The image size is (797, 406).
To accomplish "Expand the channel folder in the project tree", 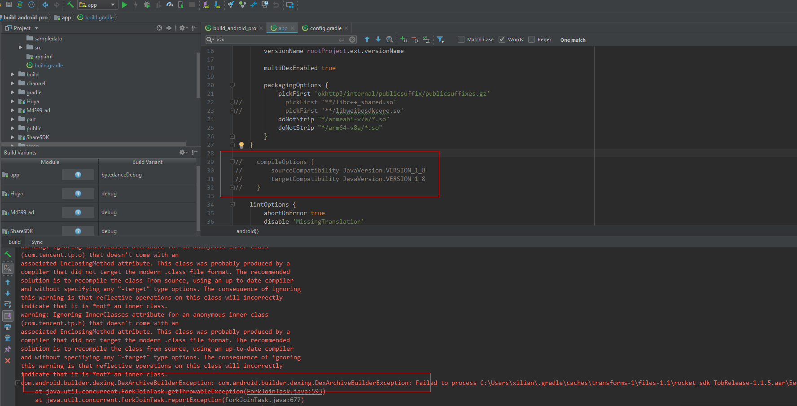I will click(13, 83).
